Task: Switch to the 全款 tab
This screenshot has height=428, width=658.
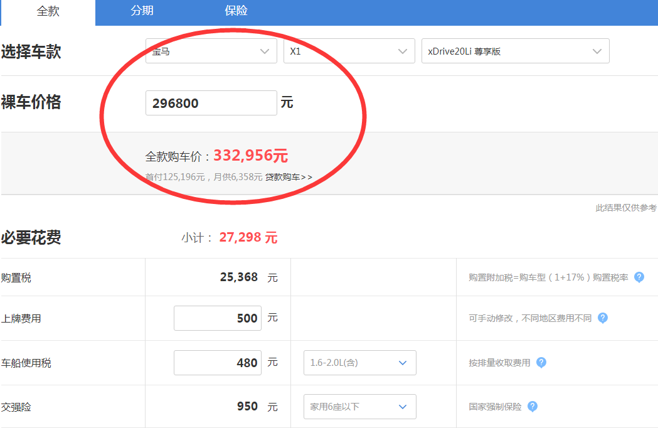Action: 48,12
